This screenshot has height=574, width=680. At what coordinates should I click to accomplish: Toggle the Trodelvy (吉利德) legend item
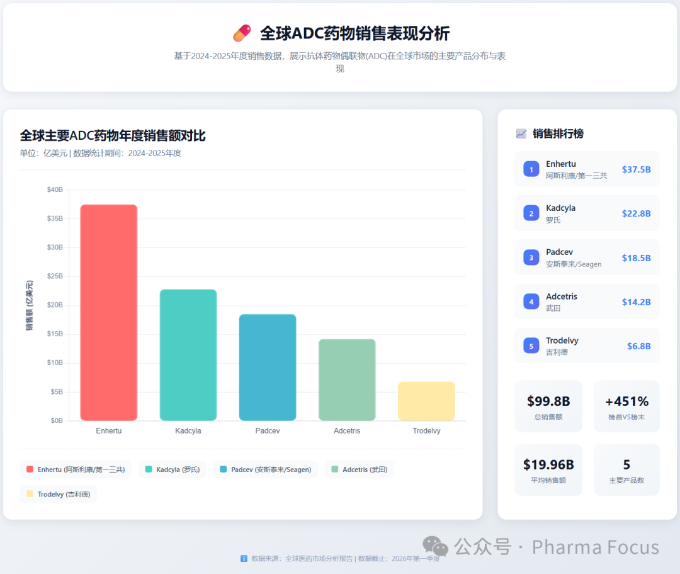(58, 494)
